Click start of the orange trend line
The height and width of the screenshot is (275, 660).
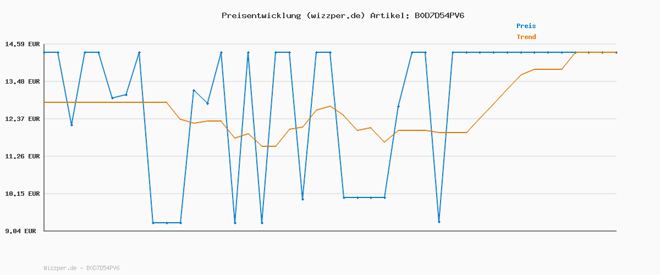pos(45,102)
